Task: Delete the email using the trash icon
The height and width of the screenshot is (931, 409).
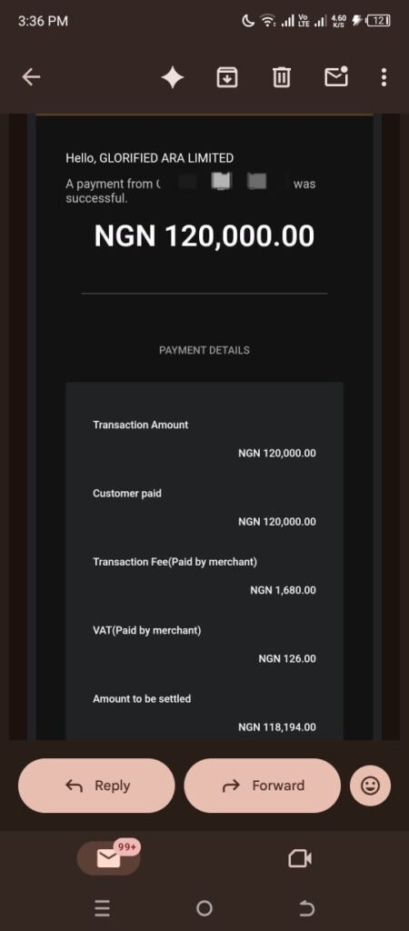Action: [x=282, y=77]
